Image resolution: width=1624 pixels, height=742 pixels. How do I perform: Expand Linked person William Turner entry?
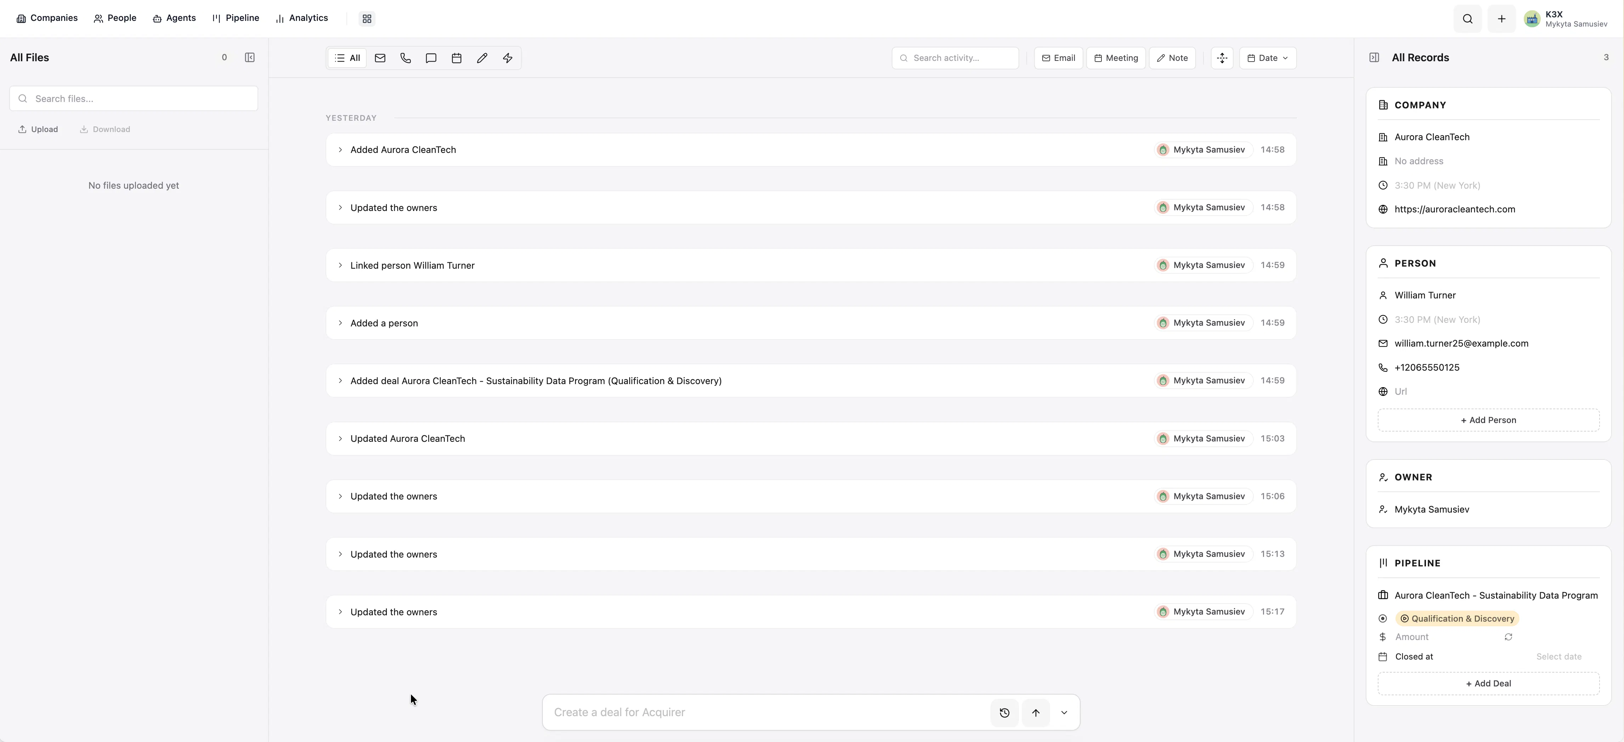click(340, 265)
